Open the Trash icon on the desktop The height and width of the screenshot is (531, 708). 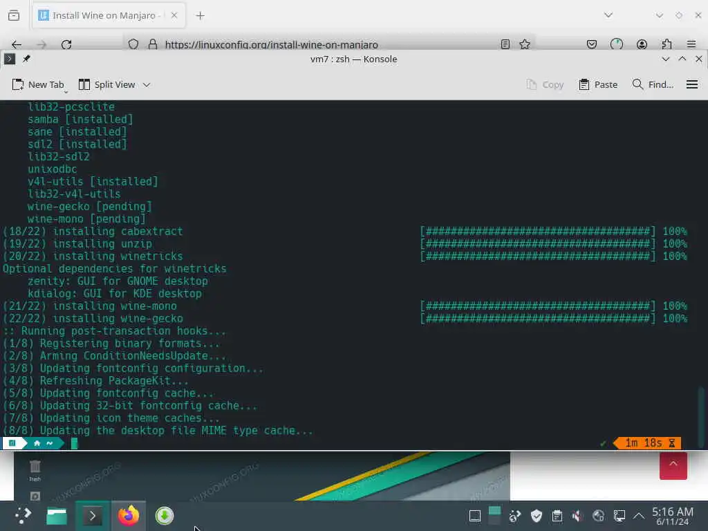35,470
